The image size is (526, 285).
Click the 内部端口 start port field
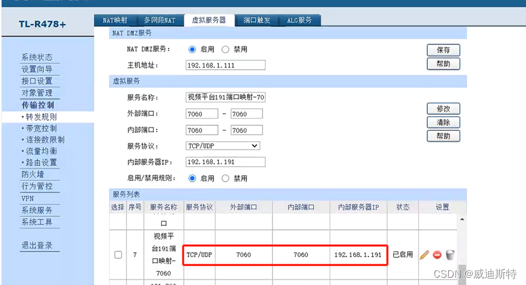202,130
